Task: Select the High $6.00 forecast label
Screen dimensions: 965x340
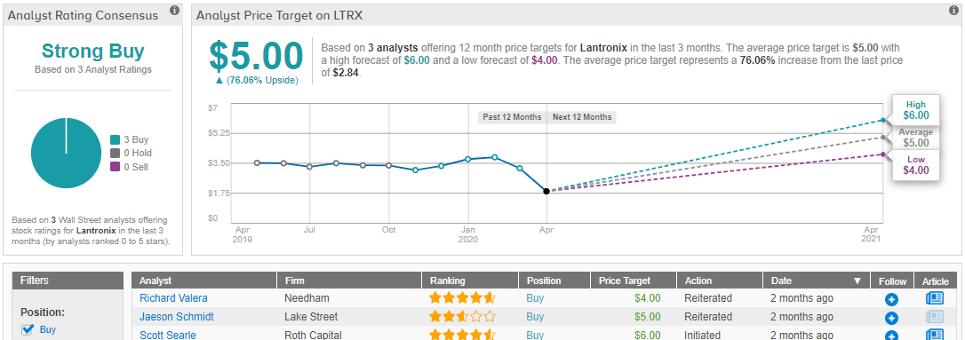Action: (916, 110)
